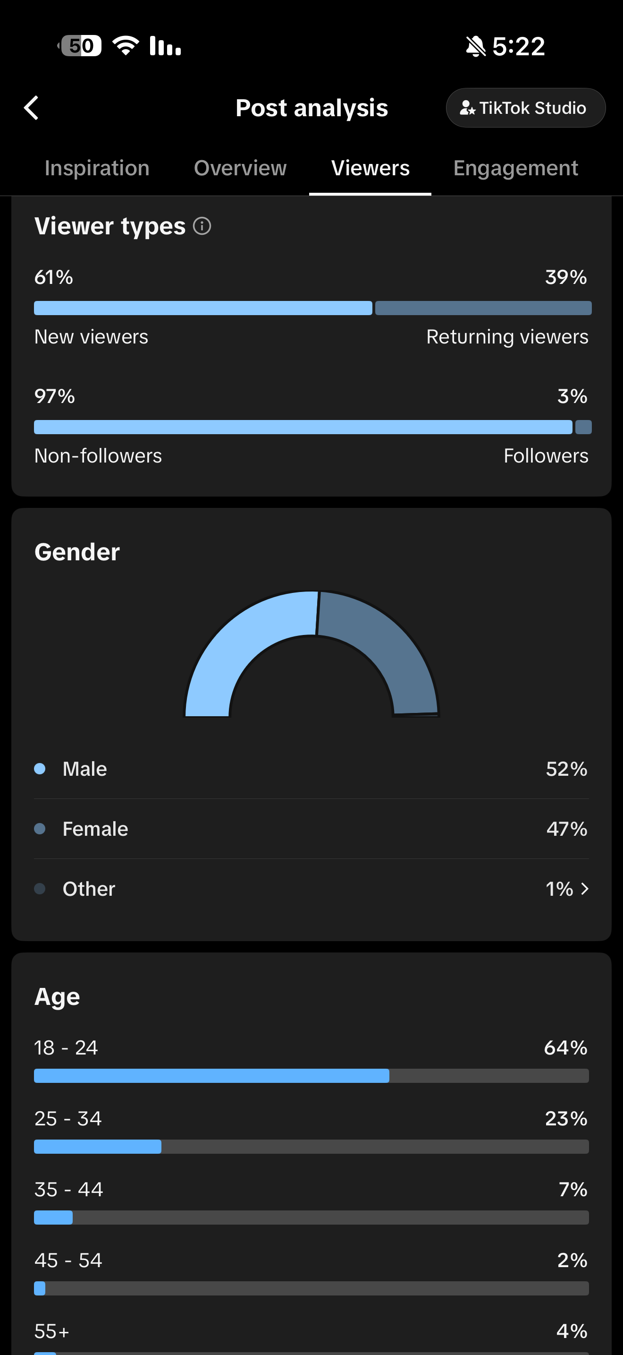Tap the Non-followers bar segment
The height and width of the screenshot is (1355, 623).
303,427
